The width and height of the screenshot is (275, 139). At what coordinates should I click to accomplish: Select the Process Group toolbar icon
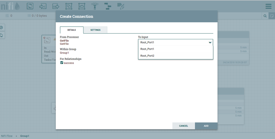coord(69,6)
